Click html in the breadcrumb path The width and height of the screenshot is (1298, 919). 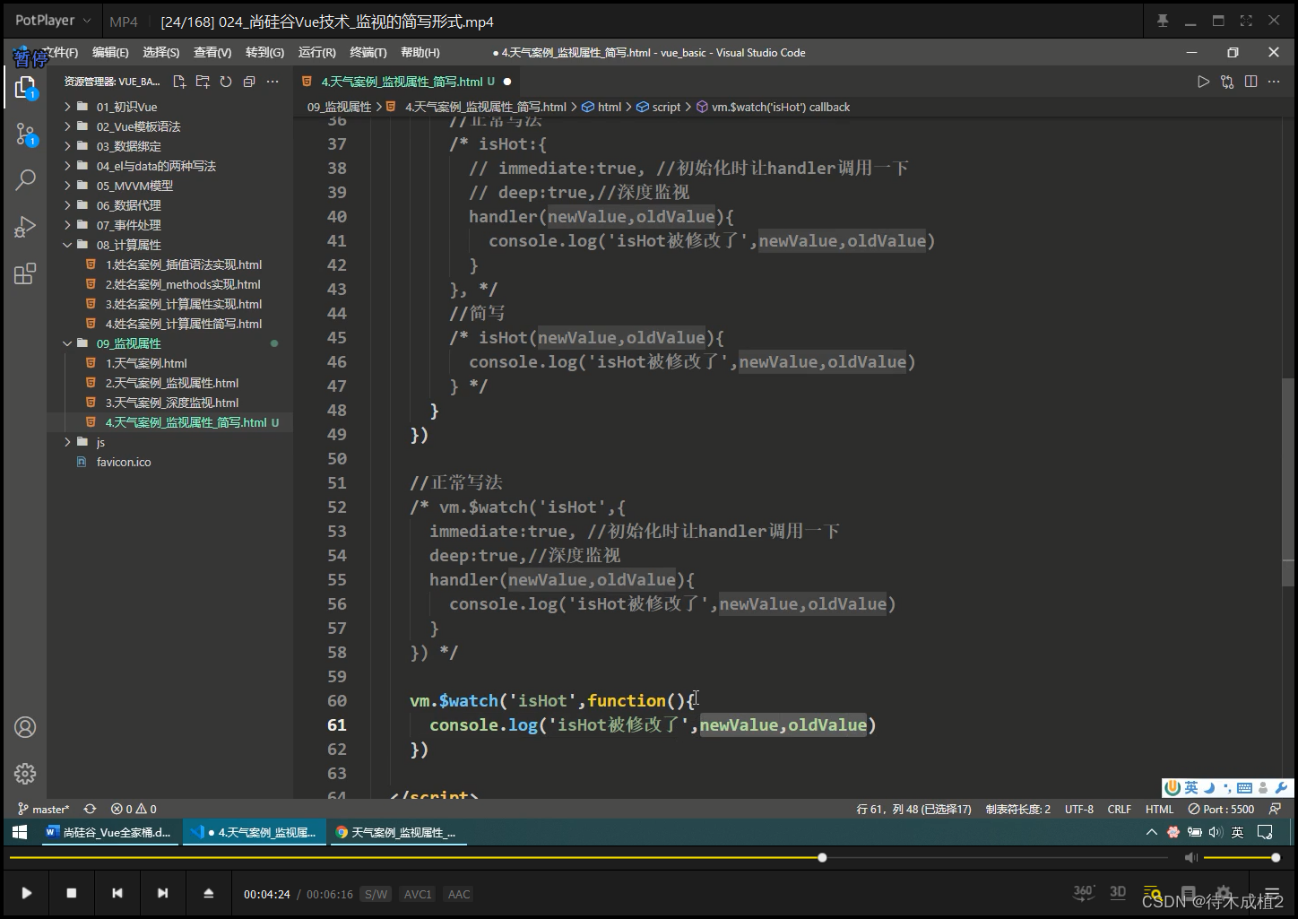610,107
